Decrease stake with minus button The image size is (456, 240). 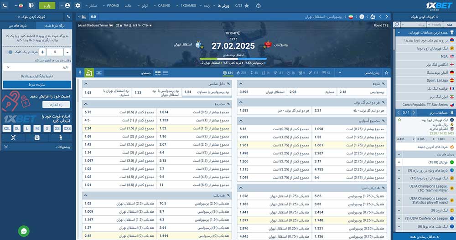pyautogui.click(x=67, y=52)
